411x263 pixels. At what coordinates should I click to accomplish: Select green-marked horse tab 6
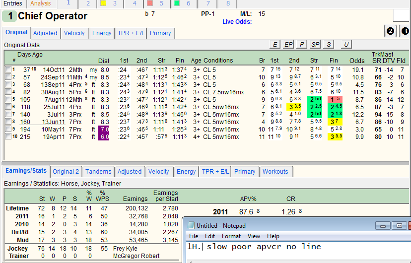point(184,3)
